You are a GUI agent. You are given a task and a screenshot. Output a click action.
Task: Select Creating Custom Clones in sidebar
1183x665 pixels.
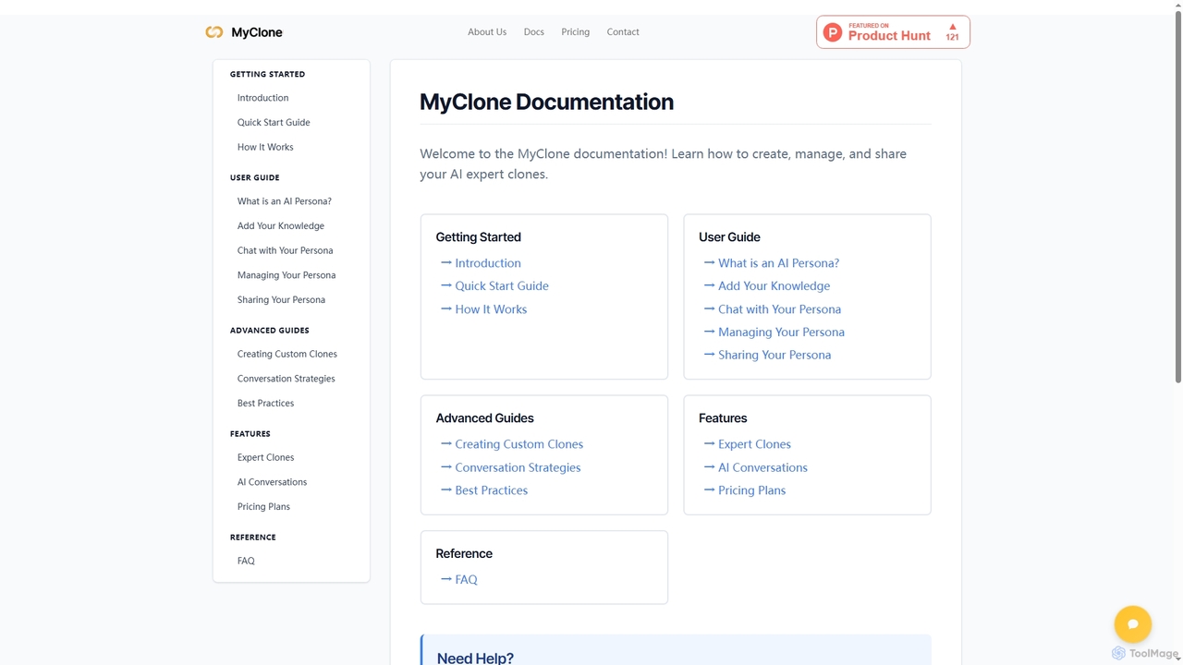coord(287,355)
